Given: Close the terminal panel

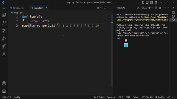Looking at the screenshot, I should 173,8.
